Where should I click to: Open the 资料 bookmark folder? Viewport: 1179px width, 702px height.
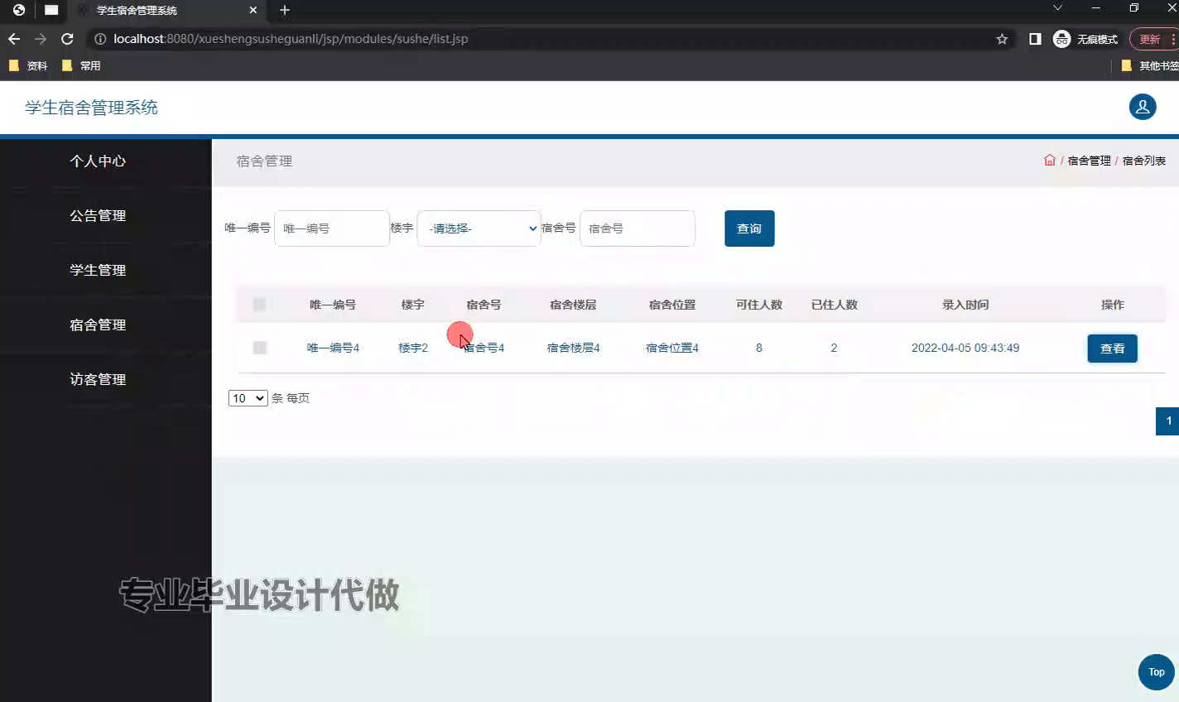28,65
